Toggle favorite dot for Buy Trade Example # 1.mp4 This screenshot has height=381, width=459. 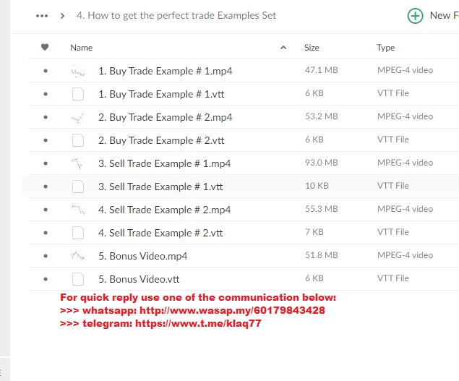point(46,71)
